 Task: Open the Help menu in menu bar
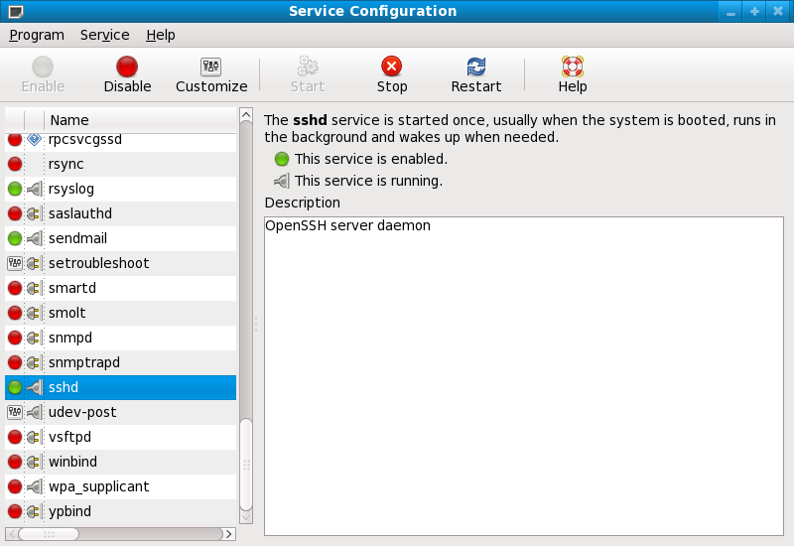[160, 35]
